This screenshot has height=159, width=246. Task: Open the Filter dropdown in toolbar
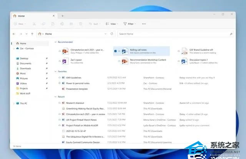pos(130,24)
